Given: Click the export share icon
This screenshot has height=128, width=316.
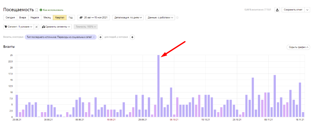Looking at the screenshot, I should (277, 10).
